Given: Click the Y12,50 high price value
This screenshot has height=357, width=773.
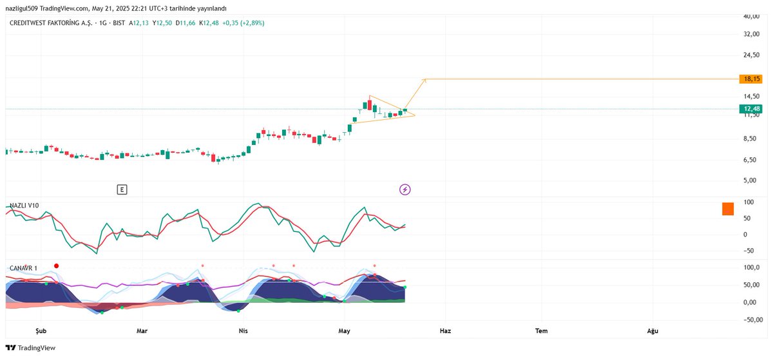Looking at the screenshot, I should tap(162, 23).
